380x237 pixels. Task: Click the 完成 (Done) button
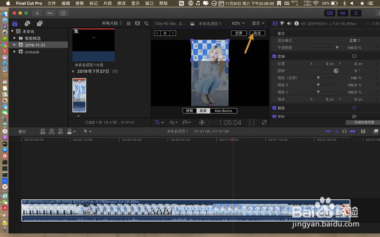257,33
